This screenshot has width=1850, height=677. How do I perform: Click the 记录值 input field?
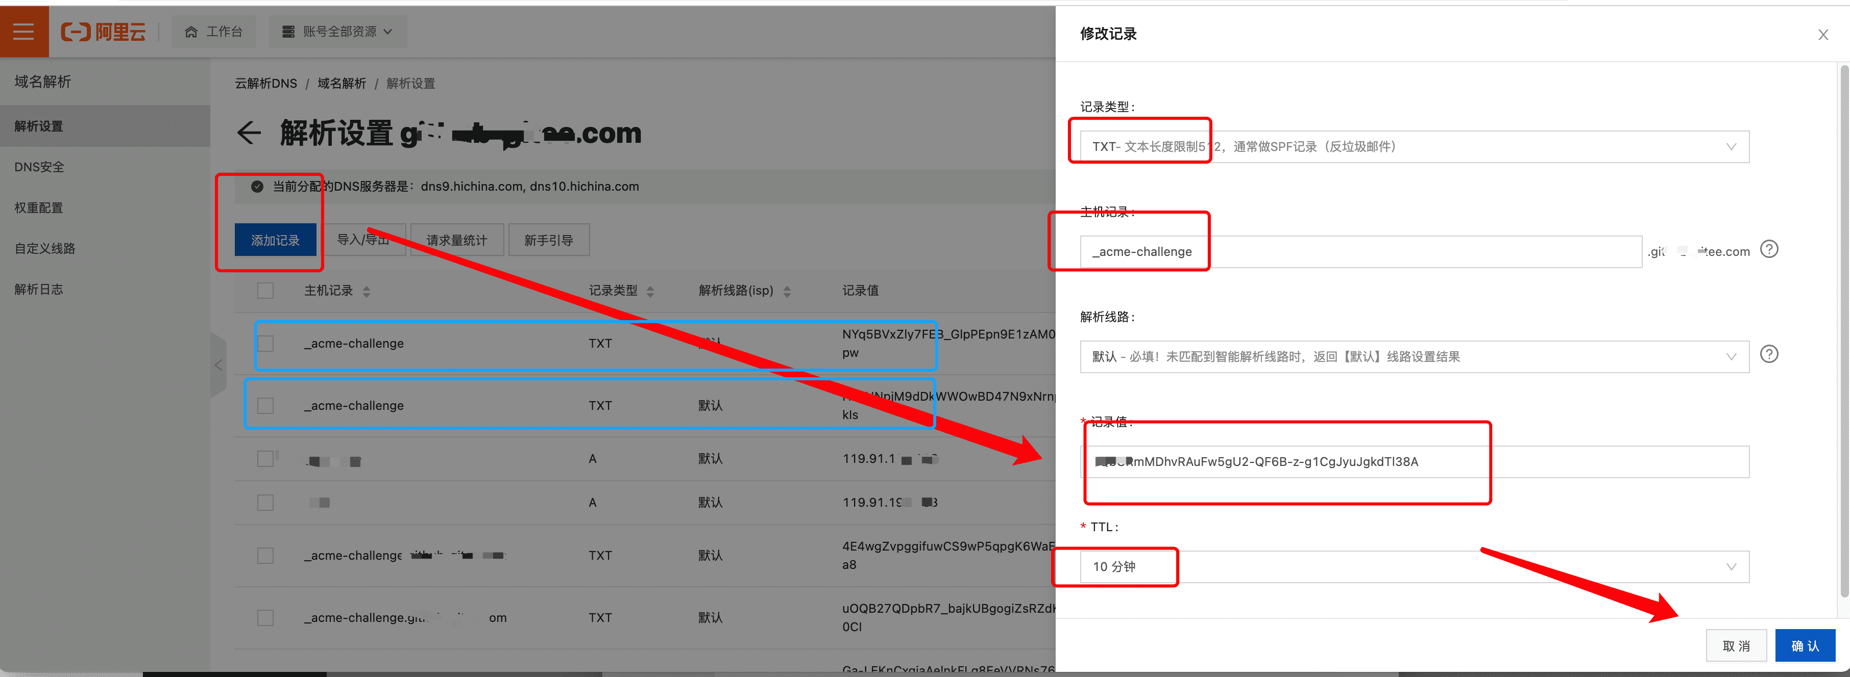pos(1414,462)
